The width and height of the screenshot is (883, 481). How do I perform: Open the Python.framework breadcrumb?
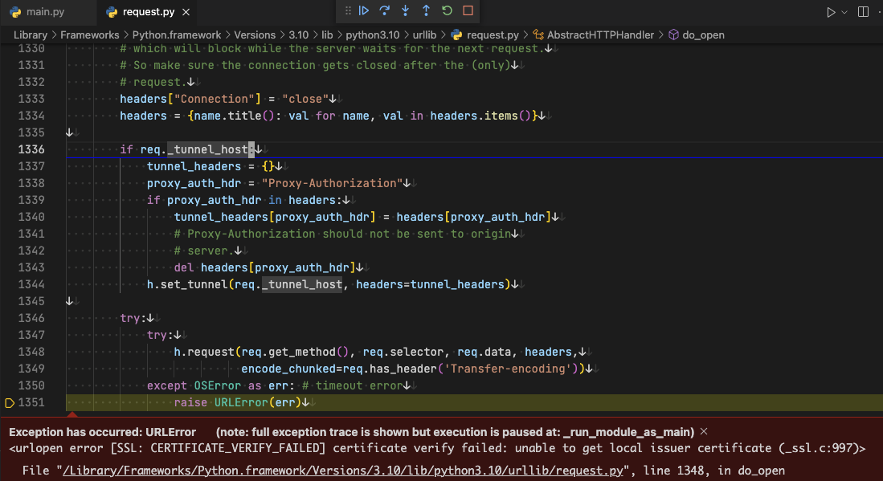click(x=177, y=35)
